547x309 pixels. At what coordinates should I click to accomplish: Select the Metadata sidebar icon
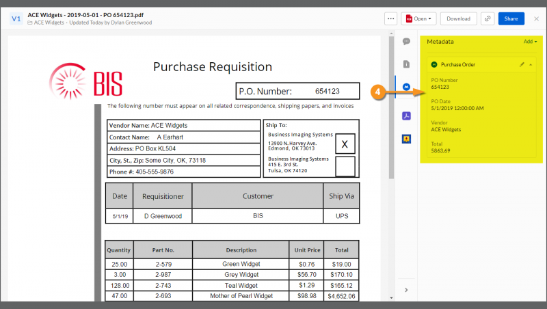point(406,88)
